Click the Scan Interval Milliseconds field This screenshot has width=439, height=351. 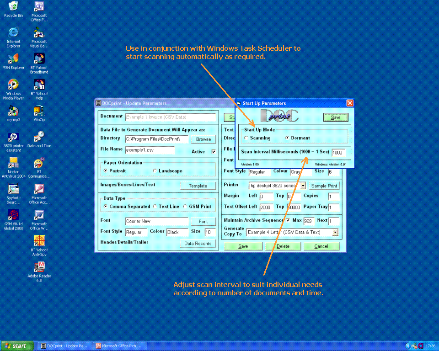click(x=338, y=153)
